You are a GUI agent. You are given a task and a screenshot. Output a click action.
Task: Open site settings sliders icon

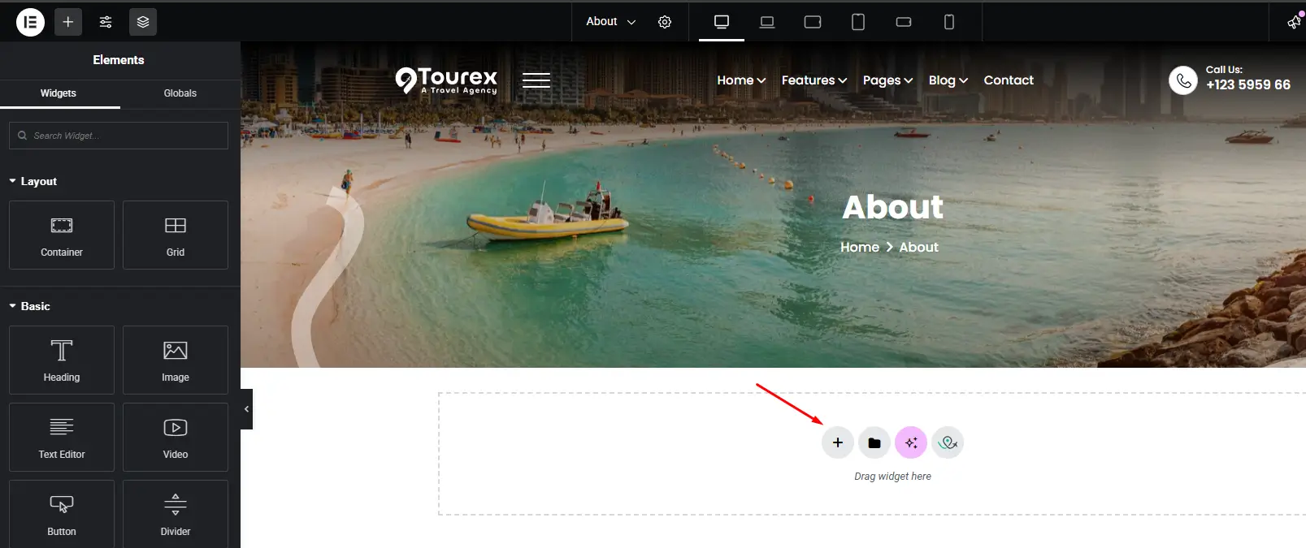click(x=106, y=22)
